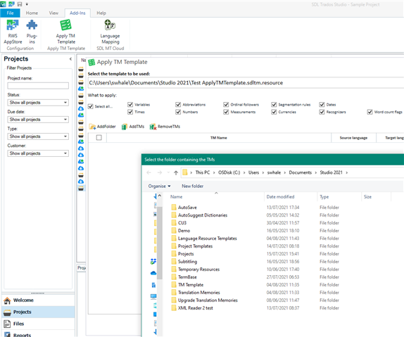Select the XML Reader 2 test folder
The width and height of the screenshot is (404, 337).
click(x=192, y=308)
